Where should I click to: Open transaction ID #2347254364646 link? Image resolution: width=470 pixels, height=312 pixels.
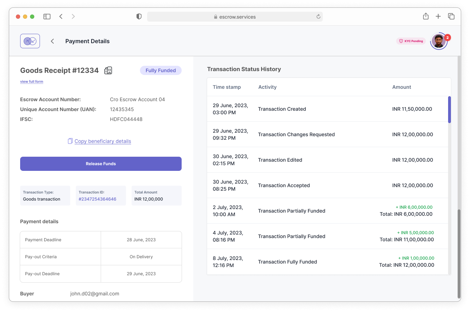click(x=98, y=199)
